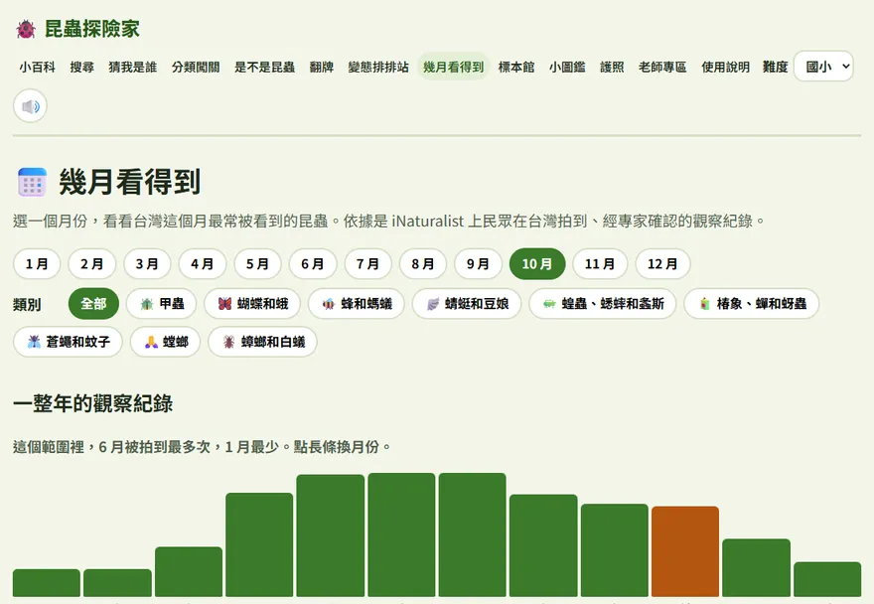Select the 1月 month chip
The image size is (874, 604).
point(37,264)
